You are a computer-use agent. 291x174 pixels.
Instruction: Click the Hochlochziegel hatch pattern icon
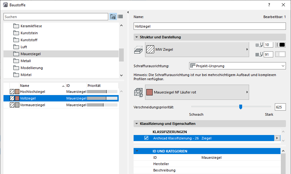[12, 92]
